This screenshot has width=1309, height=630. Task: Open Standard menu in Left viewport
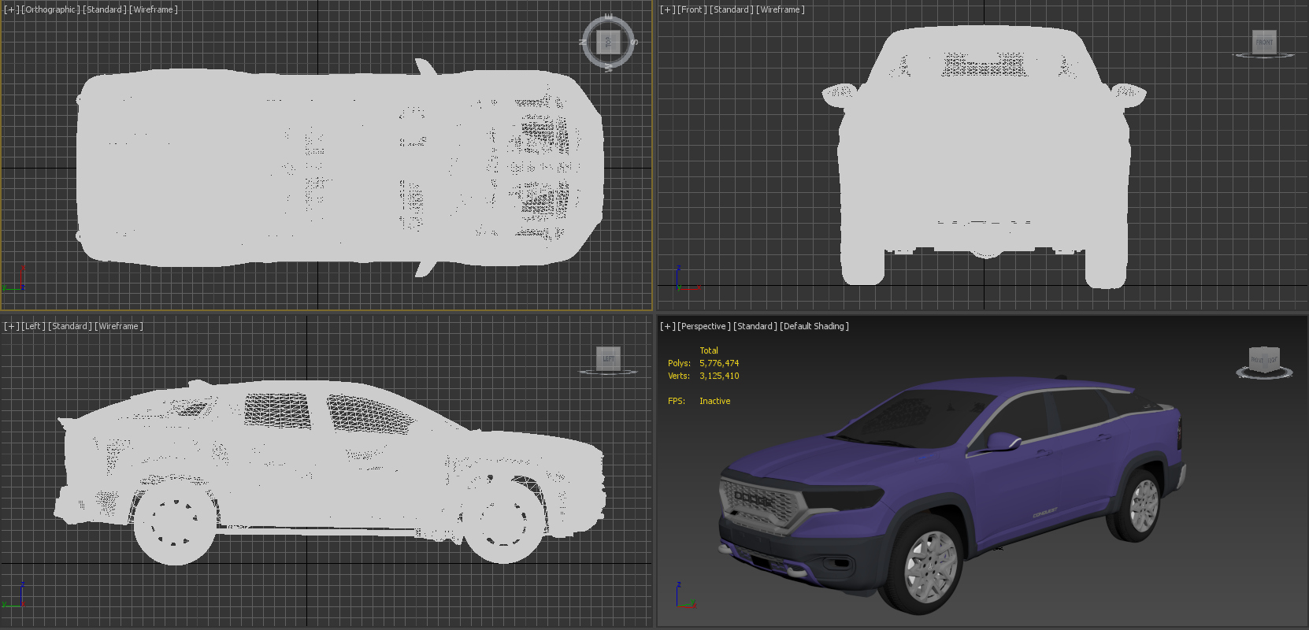click(x=69, y=326)
